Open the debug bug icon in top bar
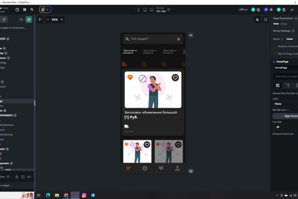298x199 pixels. pyautogui.click(x=284, y=10)
